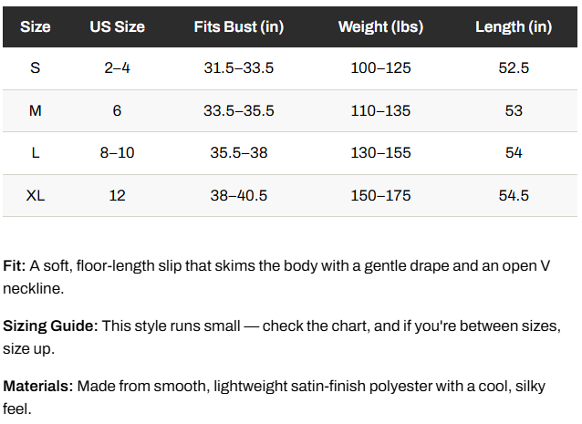The image size is (582, 424).
Task: Click the Size column header
Action: click(36, 26)
